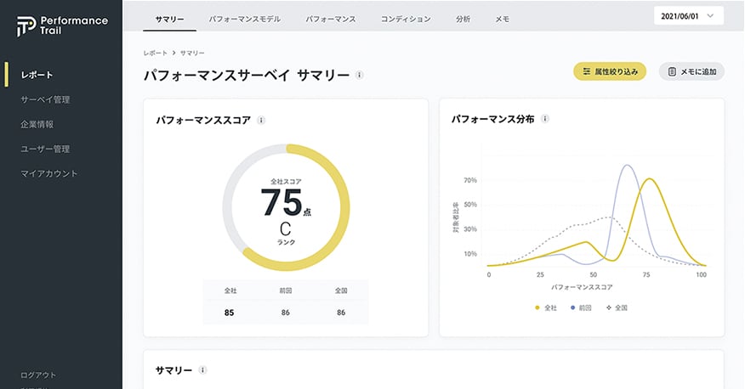Click ログアウト link in the sidebar
Image resolution: width=745 pixels, height=389 pixels.
38,375
